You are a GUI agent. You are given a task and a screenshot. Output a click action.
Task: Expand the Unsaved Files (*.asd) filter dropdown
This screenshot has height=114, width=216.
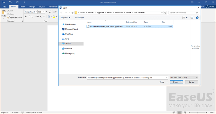tap(184, 77)
